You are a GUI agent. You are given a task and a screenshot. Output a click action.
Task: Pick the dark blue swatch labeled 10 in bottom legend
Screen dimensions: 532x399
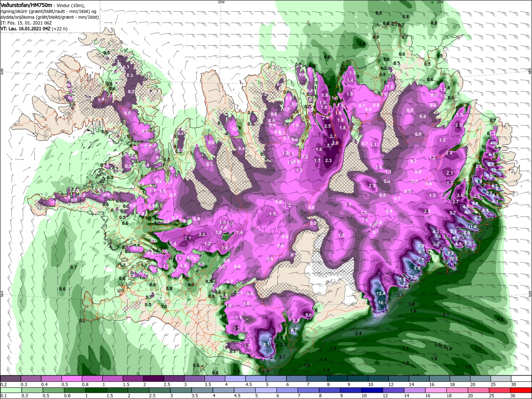pos(373,390)
